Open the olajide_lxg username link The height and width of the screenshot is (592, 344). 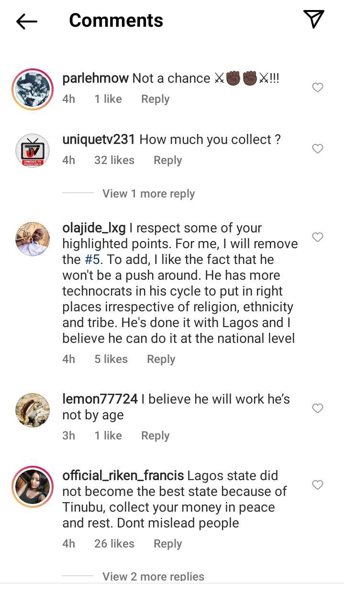coord(94,228)
